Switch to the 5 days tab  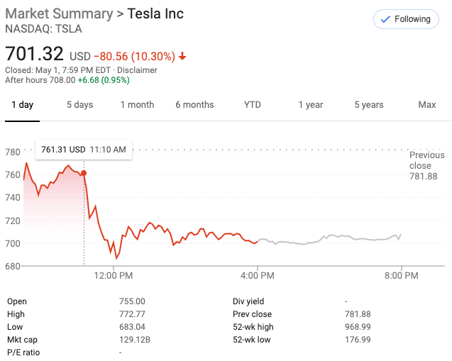click(79, 104)
